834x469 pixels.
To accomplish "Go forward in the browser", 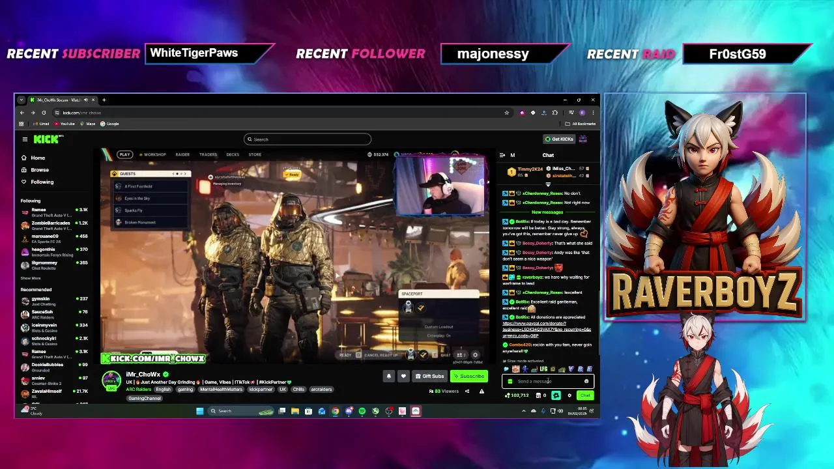I will tap(33, 113).
